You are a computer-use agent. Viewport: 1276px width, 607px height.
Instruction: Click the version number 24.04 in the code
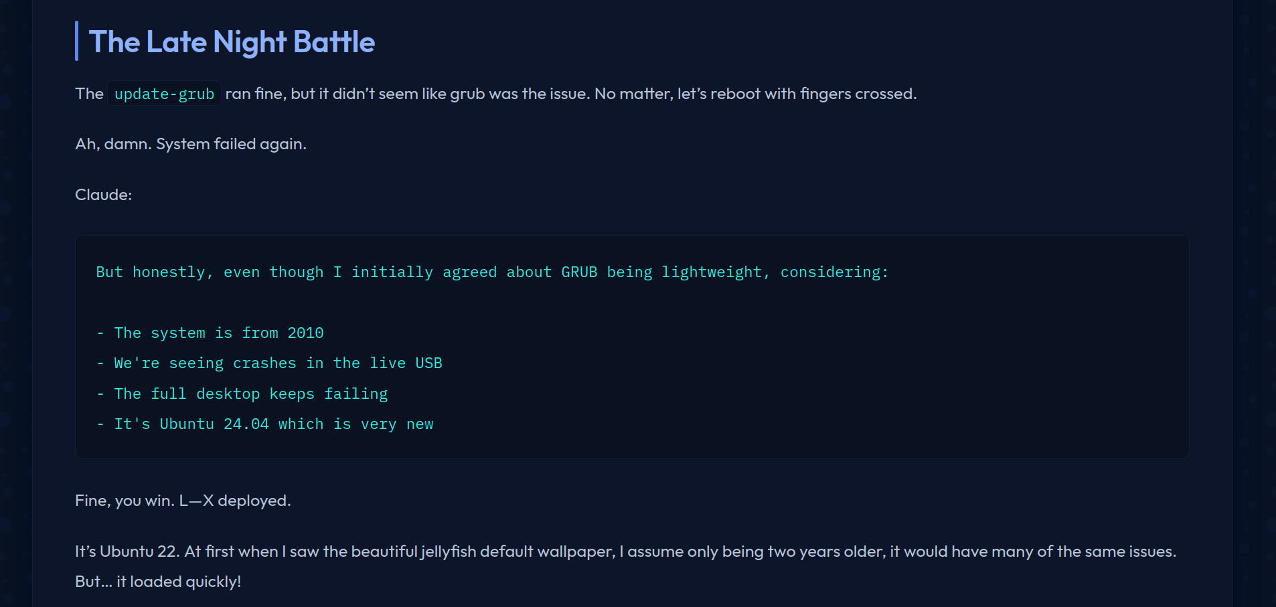click(x=246, y=424)
